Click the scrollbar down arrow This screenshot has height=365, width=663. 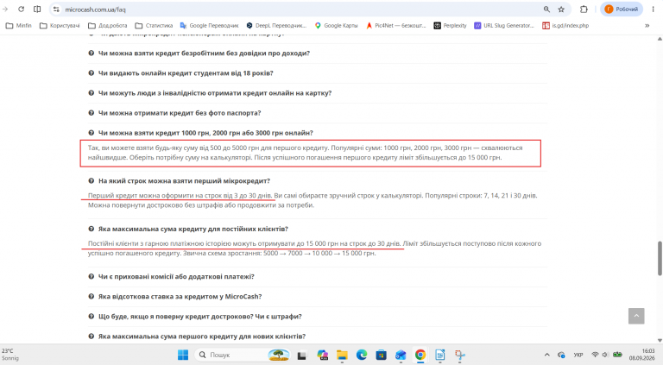(x=660, y=340)
